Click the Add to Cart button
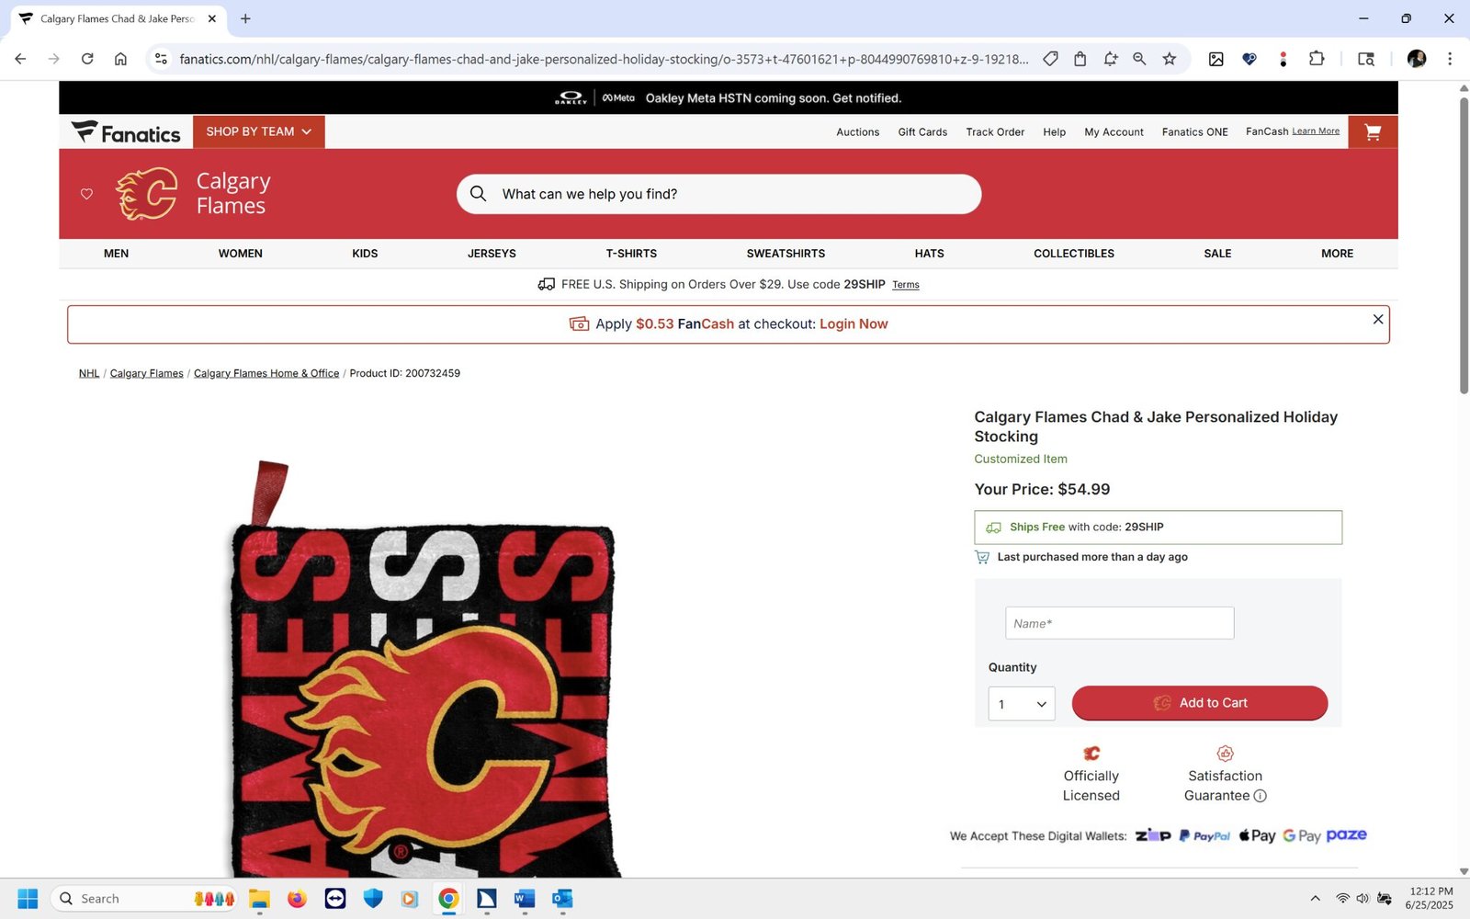The width and height of the screenshot is (1470, 919). point(1200,703)
